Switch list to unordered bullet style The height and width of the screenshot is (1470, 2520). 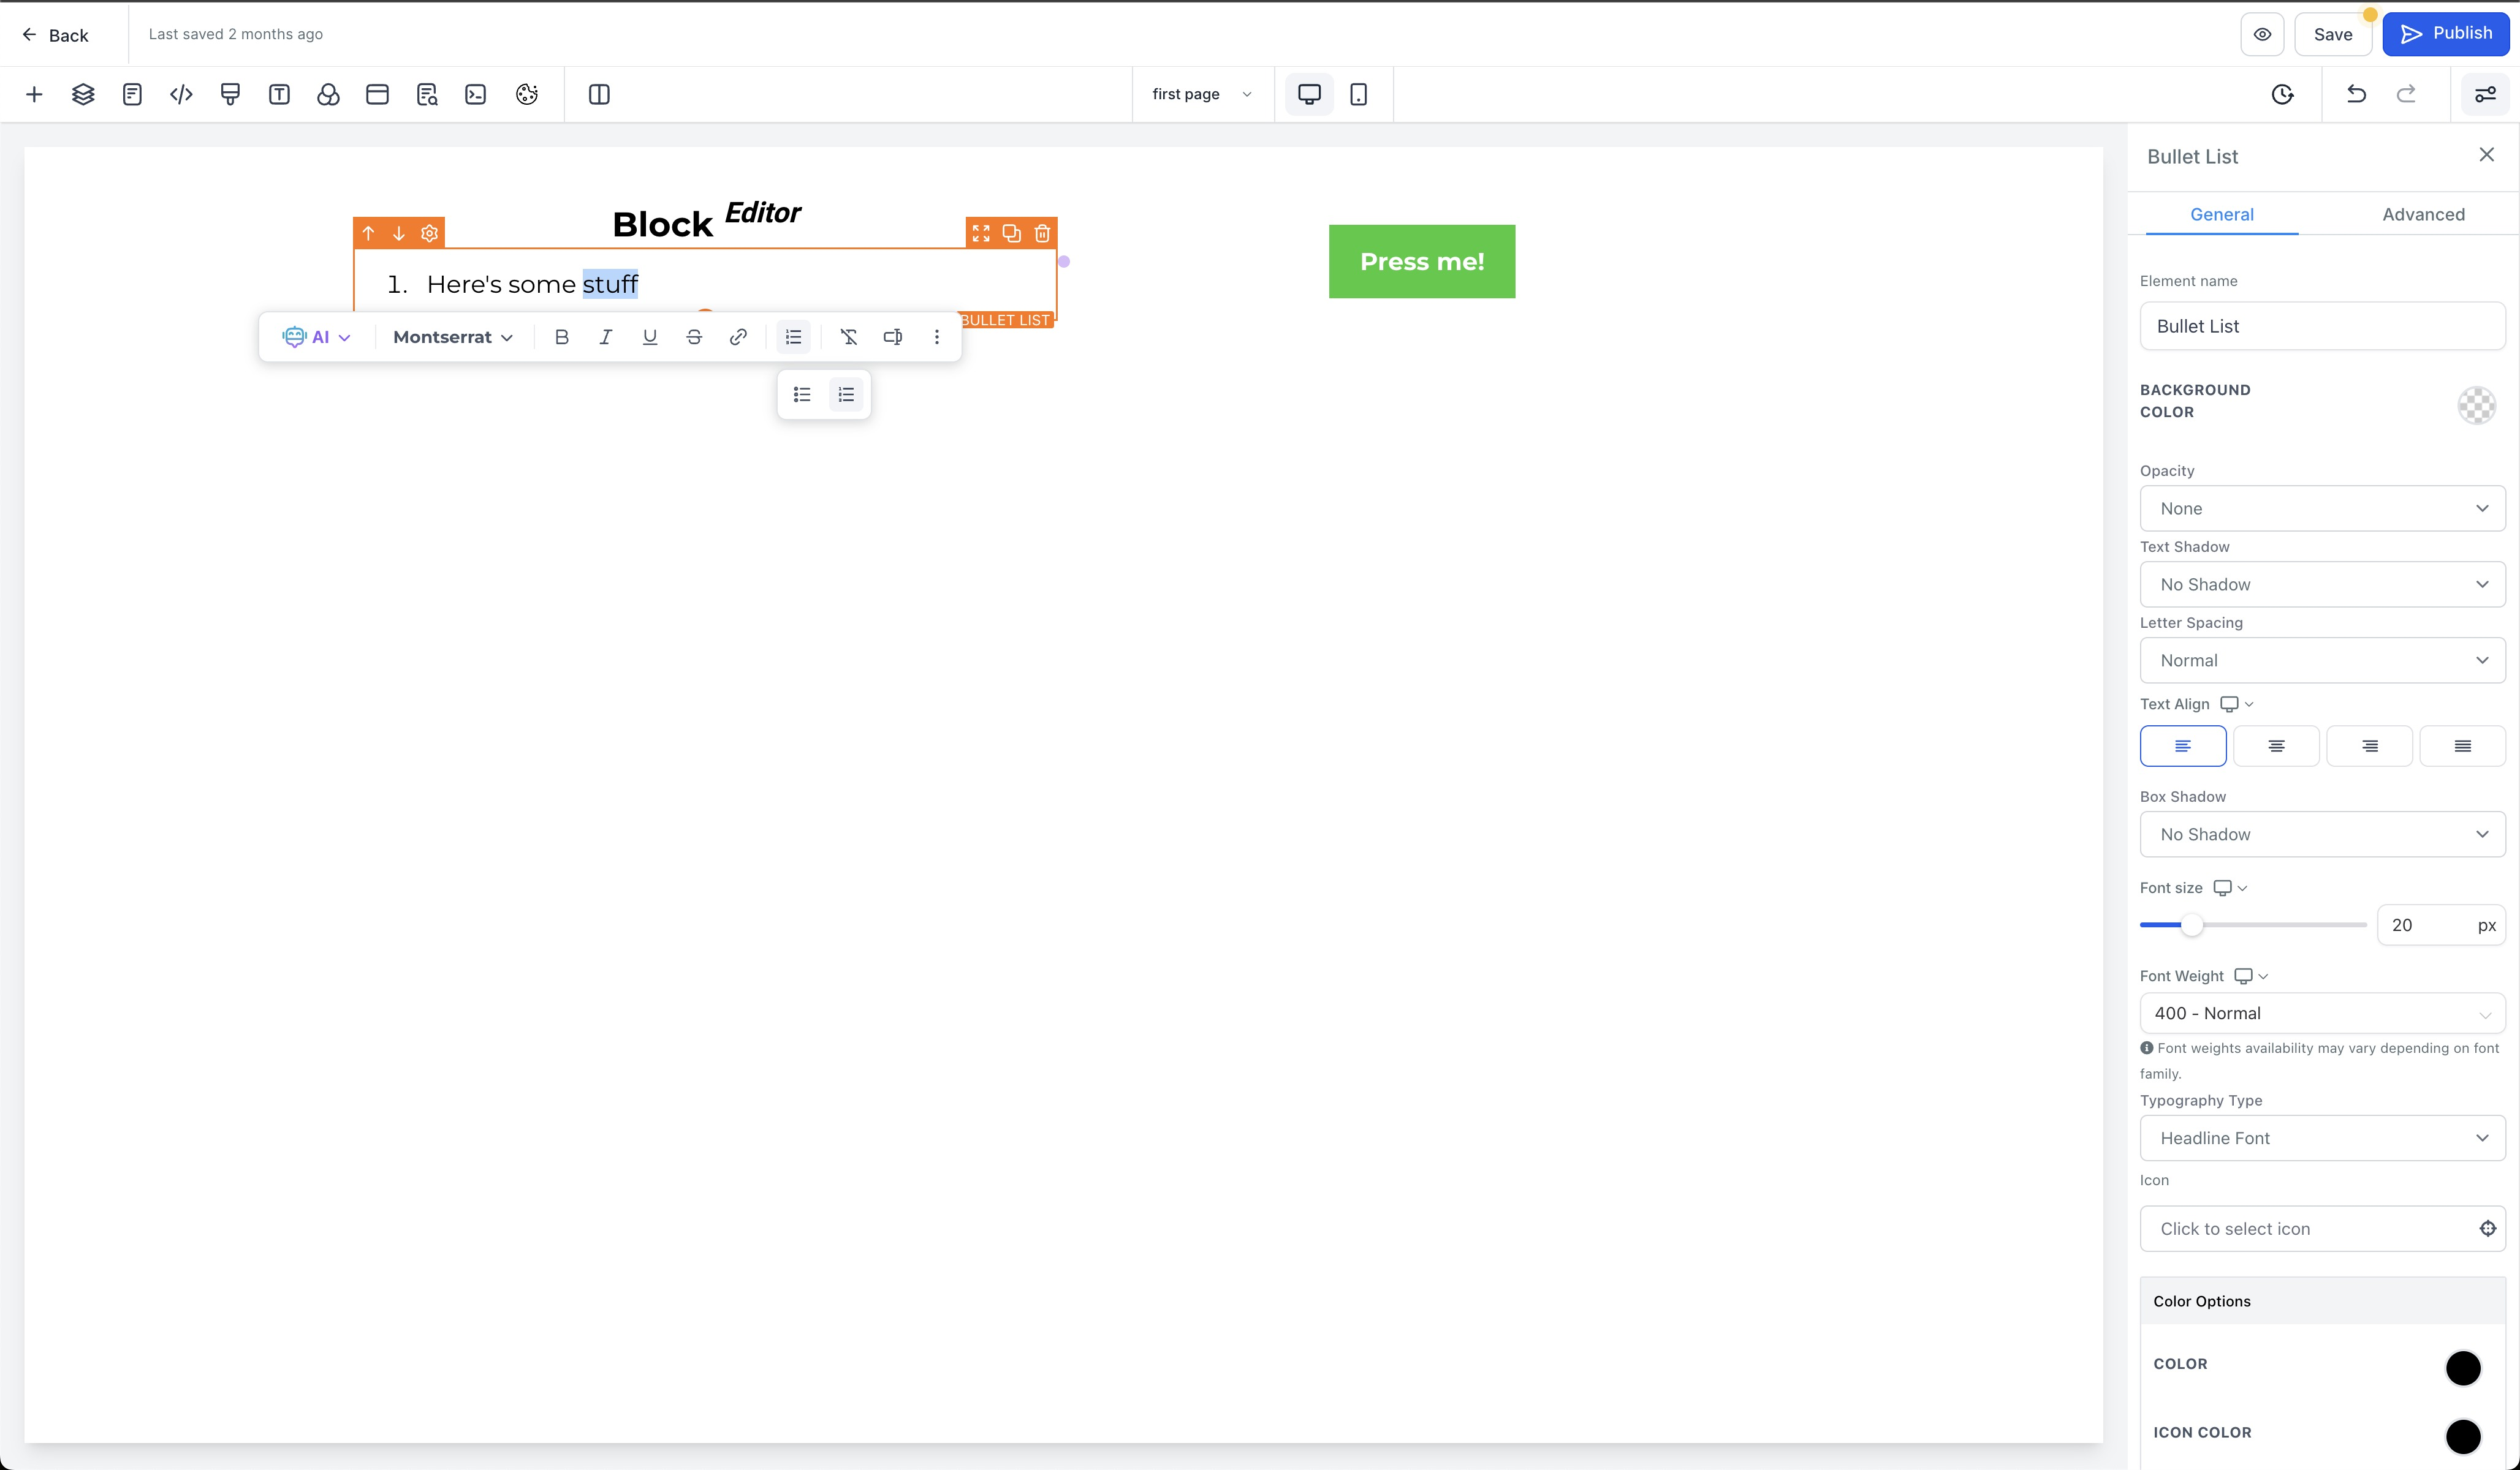click(802, 394)
